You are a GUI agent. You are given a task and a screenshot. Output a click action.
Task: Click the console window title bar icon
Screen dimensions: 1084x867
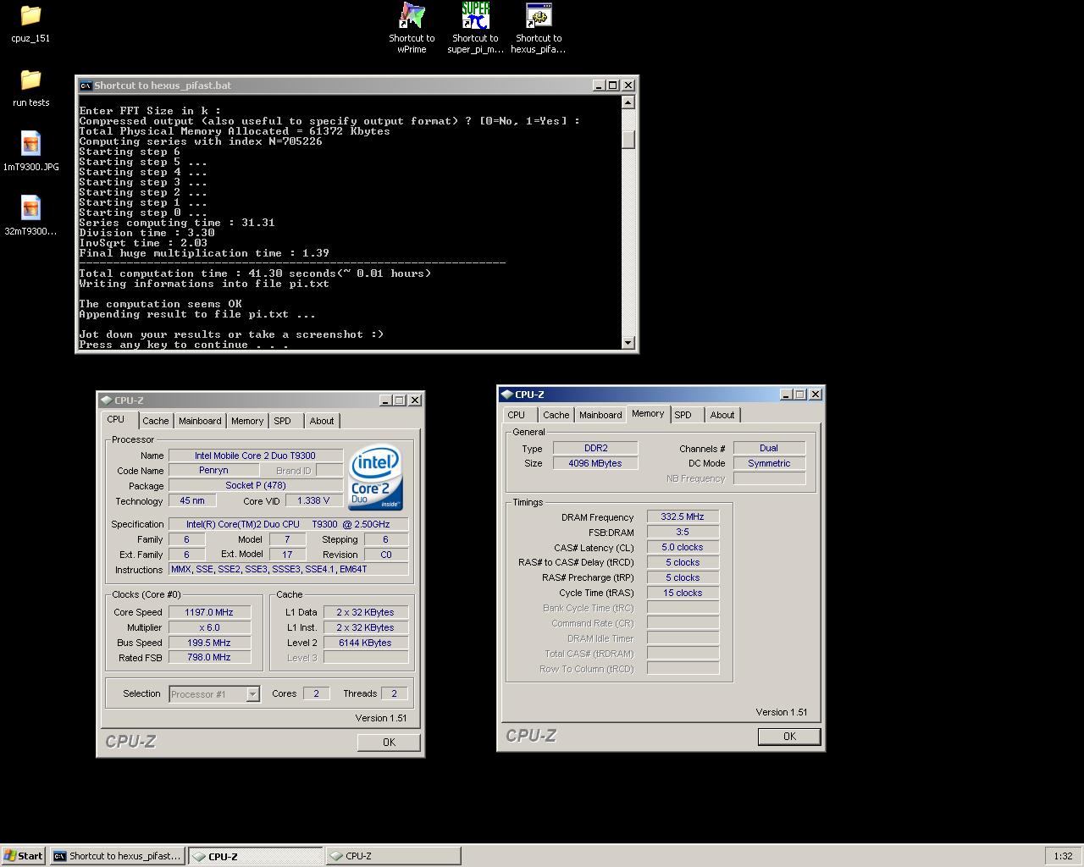85,86
